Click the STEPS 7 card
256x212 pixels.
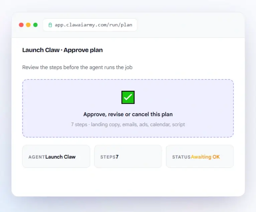tap(128, 156)
